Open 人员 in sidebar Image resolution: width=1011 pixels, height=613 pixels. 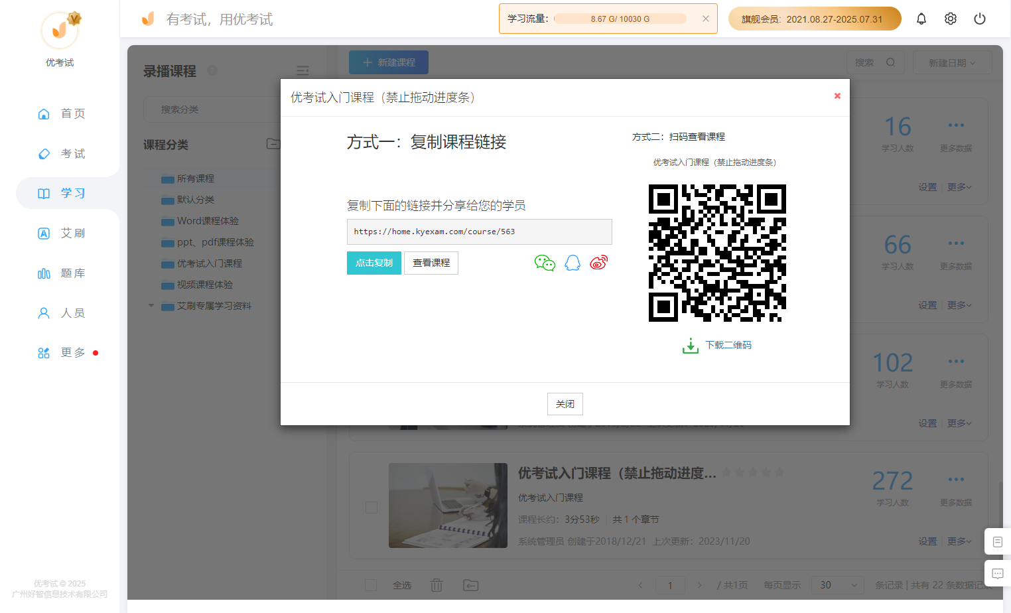(x=61, y=312)
